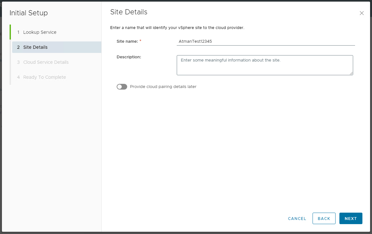The image size is (372, 234).
Task: Click the 'Description:' field label
Action: [x=129, y=57]
